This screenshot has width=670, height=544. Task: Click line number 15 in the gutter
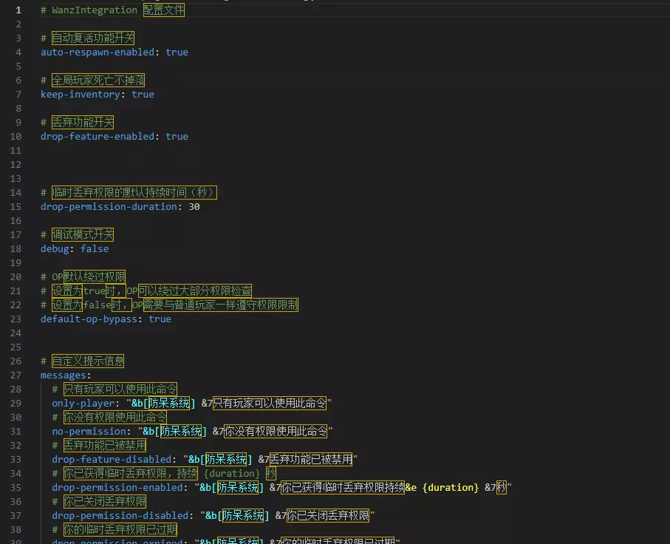point(16,206)
